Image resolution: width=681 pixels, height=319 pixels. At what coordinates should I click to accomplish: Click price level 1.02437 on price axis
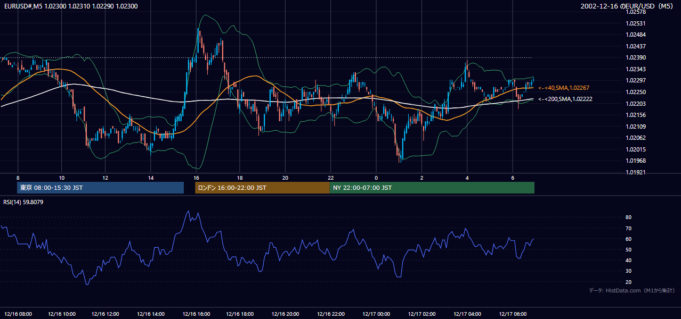pyautogui.click(x=636, y=46)
